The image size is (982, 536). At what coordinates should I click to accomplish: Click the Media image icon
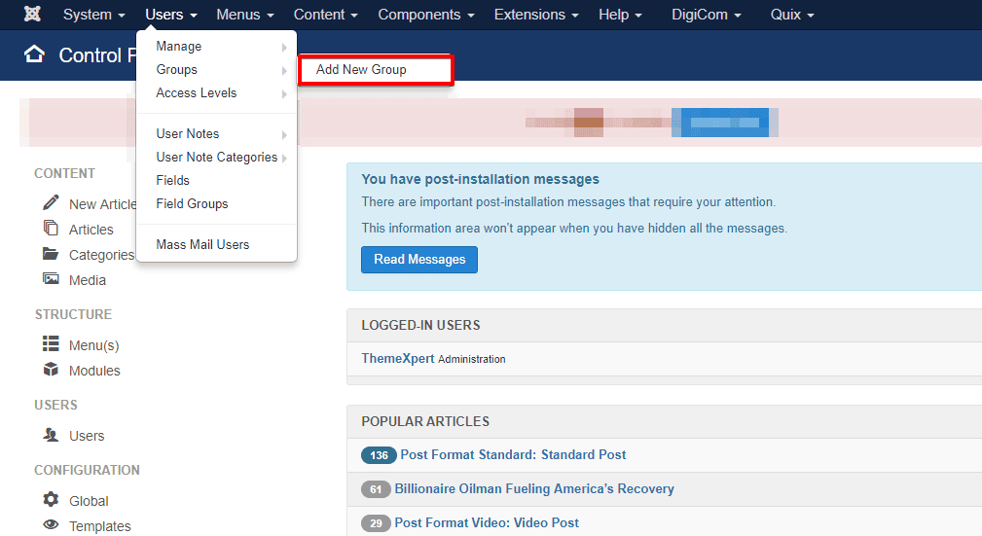pyautogui.click(x=51, y=279)
